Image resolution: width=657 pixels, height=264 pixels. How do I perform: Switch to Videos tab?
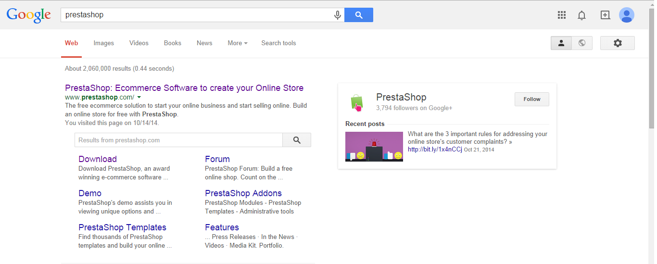[139, 43]
